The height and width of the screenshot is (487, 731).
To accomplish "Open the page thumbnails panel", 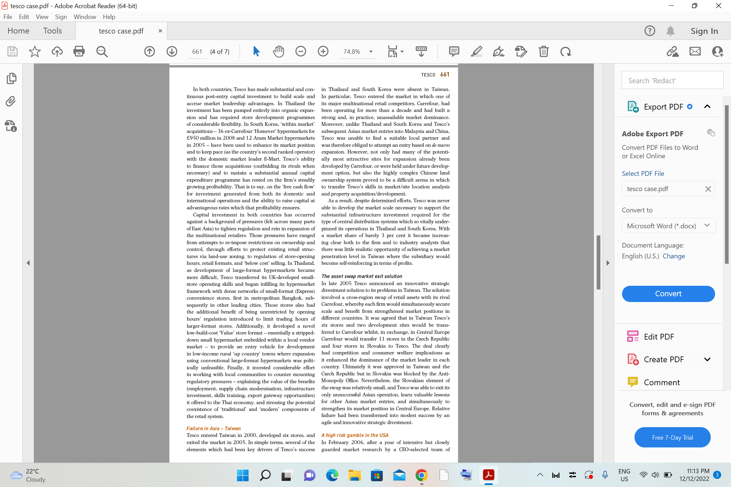I will [x=11, y=78].
